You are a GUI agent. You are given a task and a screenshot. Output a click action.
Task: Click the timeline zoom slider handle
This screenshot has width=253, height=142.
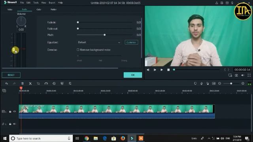[x=231, y=83]
